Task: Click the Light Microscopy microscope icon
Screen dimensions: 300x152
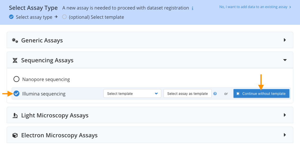Action: click(x=15, y=116)
